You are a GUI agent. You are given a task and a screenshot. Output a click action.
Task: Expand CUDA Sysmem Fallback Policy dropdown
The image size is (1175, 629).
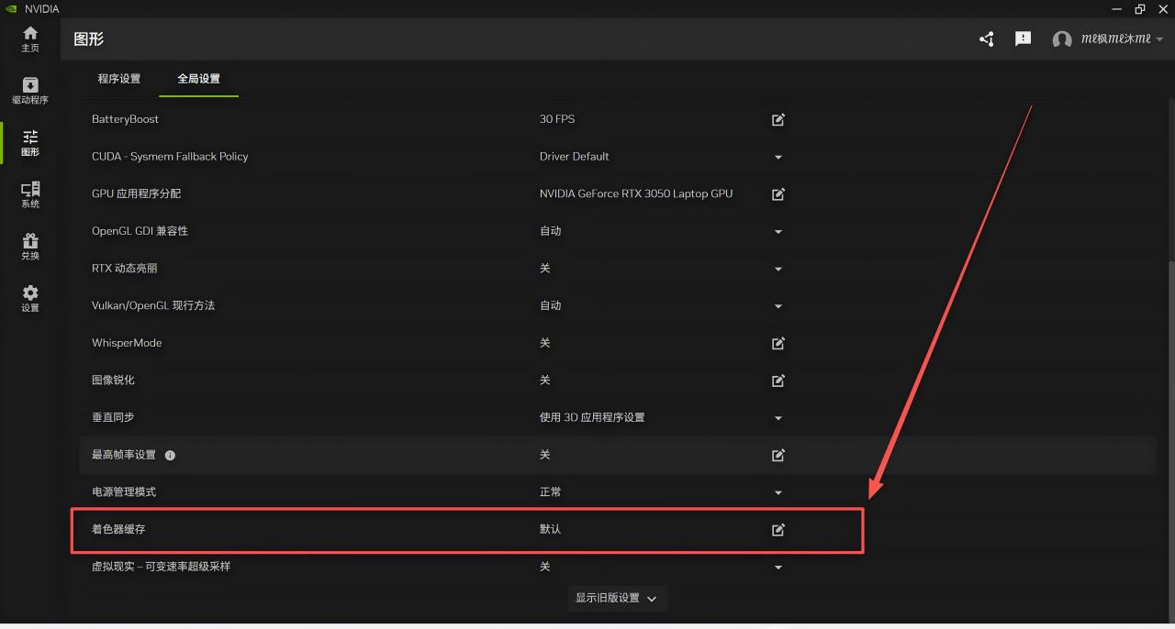[x=778, y=157]
